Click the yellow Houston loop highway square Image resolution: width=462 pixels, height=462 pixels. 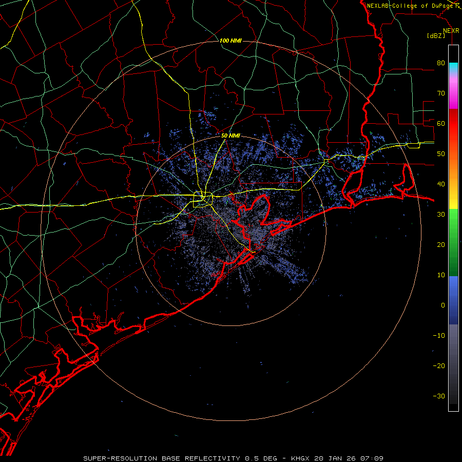(x=203, y=200)
